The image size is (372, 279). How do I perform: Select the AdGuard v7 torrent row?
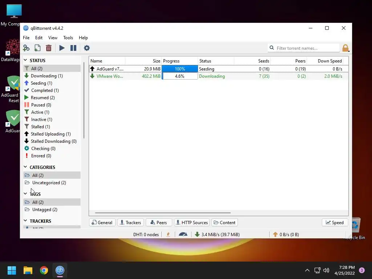click(x=218, y=69)
